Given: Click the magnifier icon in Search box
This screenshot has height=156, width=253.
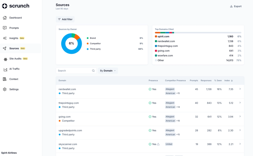Looking at the screenshot, I should pyautogui.click(x=93, y=71).
